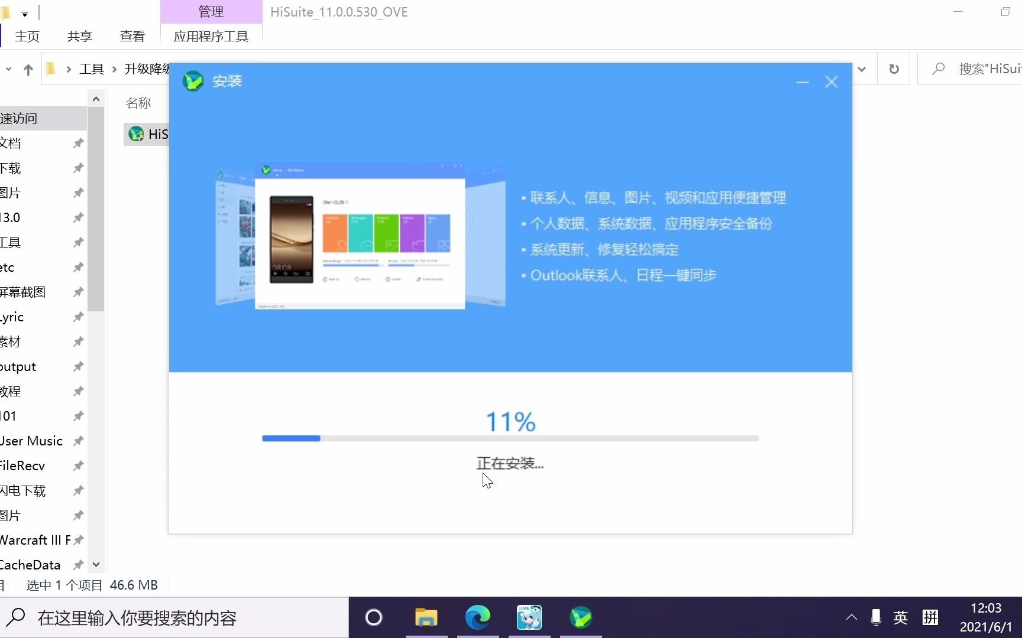The width and height of the screenshot is (1022, 638).
Task: Click the pin icon beside FileRecv
Action: [78, 466]
